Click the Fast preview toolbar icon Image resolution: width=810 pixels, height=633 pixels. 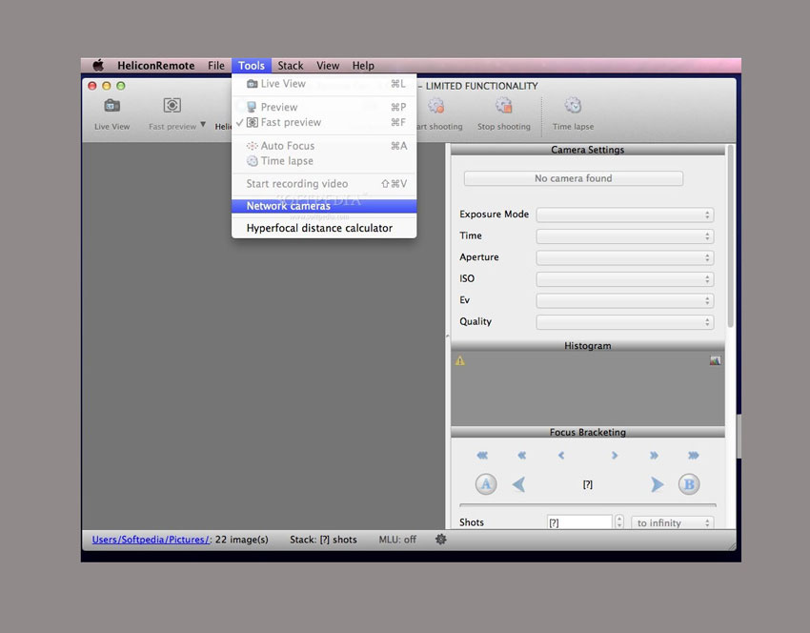(x=172, y=107)
